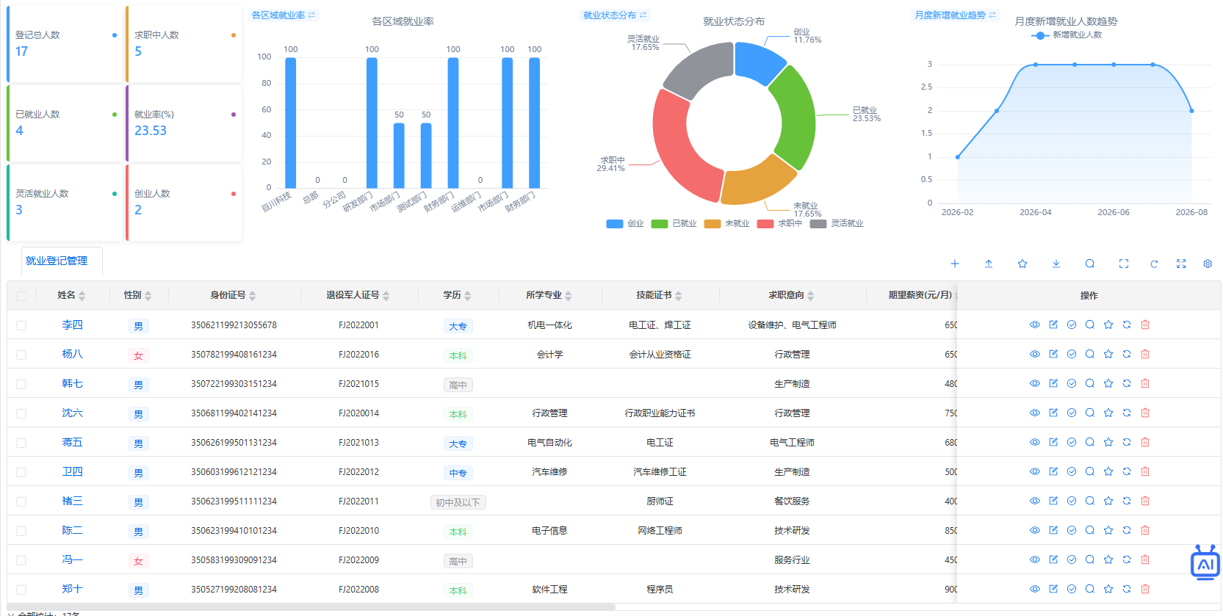Click the sync icon in 冯一 row

tap(1127, 559)
